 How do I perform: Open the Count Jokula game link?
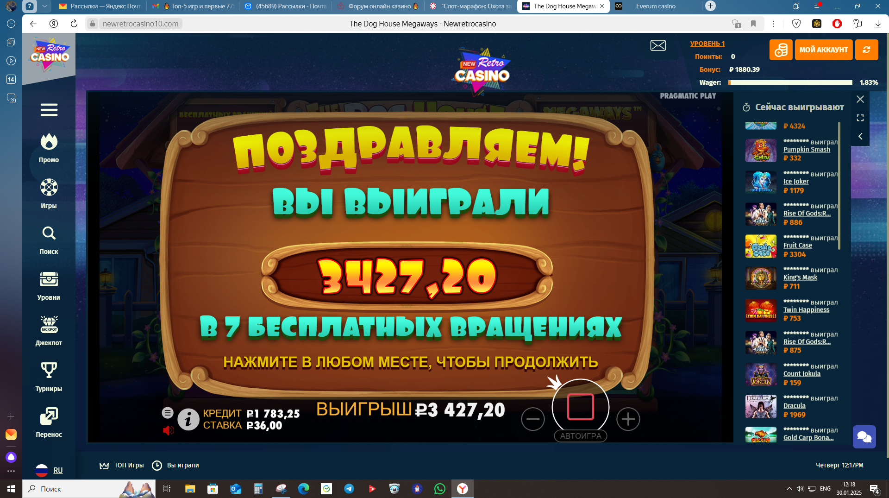coord(802,373)
